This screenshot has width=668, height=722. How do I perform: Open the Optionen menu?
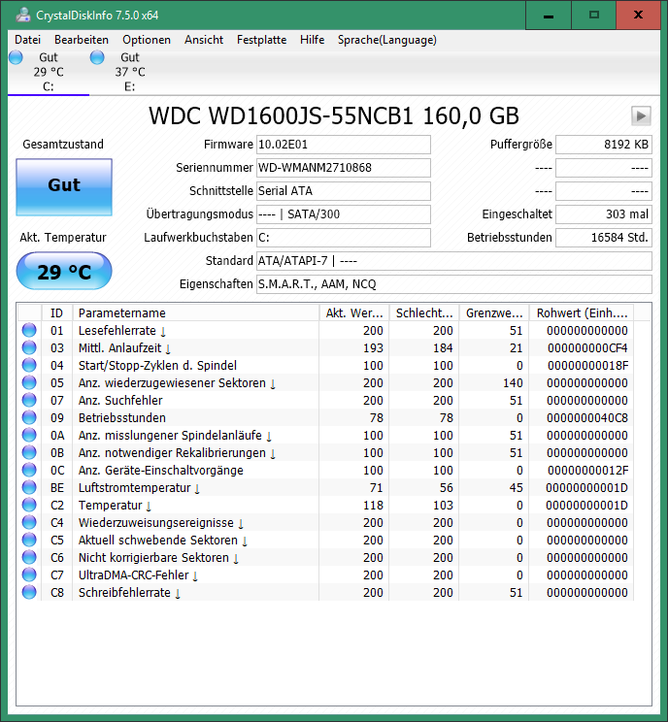[x=147, y=40]
